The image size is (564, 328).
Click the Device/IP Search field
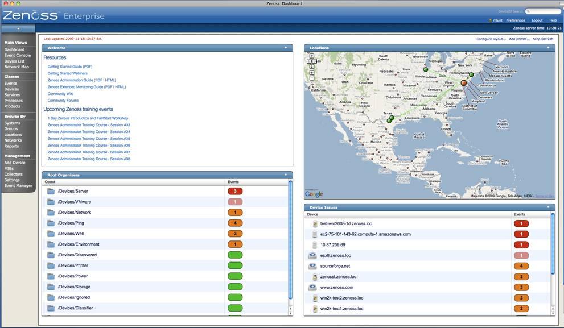(543, 11)
